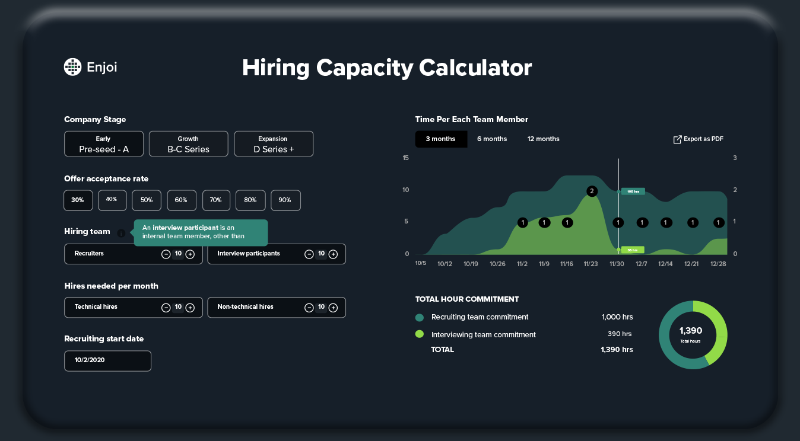Increase Recruiters count with plus icon
The width and height of the screenshot is (800, 441).
coord(190,254)
